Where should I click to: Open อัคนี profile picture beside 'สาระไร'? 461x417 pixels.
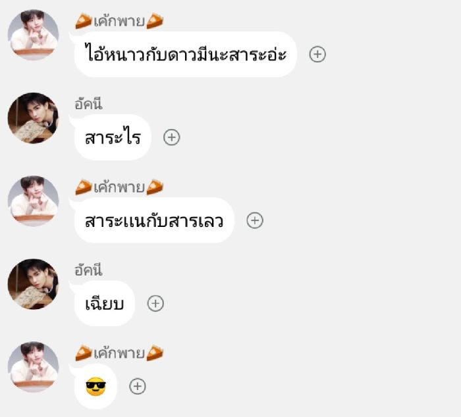point(33,118)
